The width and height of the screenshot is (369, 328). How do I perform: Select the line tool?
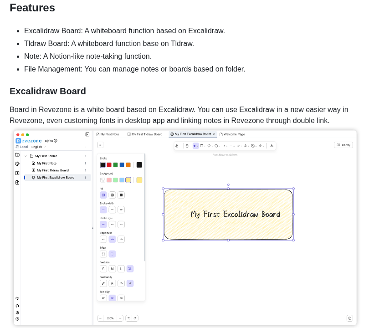tap(231, 146)
